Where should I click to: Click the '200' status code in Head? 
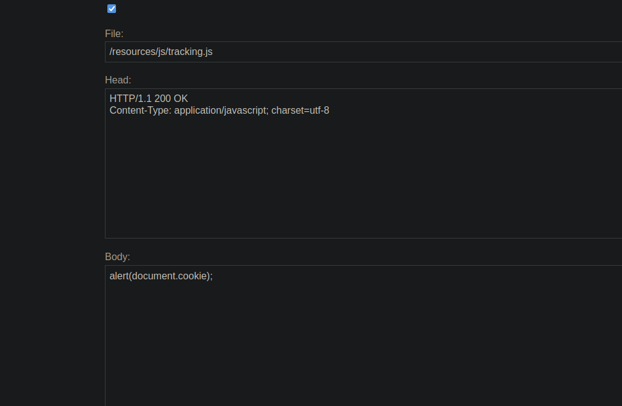click(163, 99)
